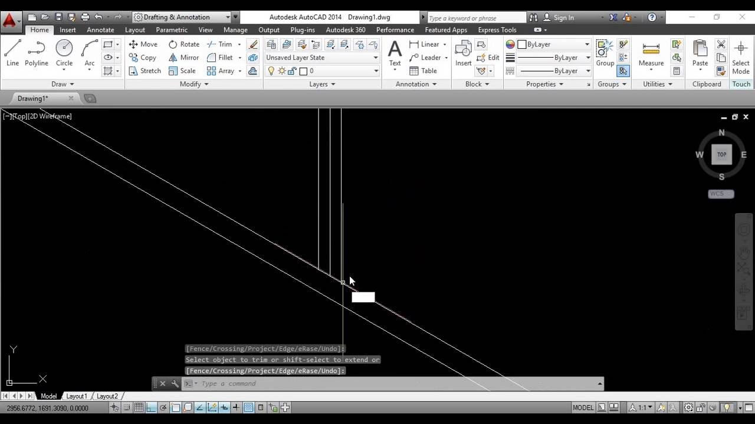
Task: Click the Linear dimension button
Action: tap(424, 44)
